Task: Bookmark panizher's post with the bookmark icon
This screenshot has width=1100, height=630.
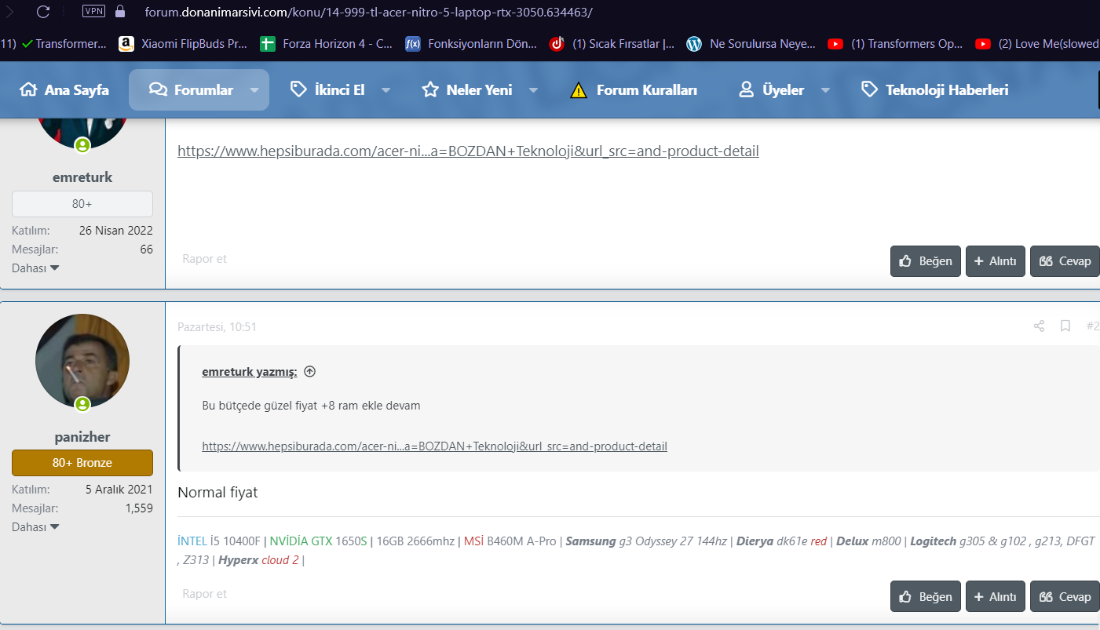Action: (1065, 326)
